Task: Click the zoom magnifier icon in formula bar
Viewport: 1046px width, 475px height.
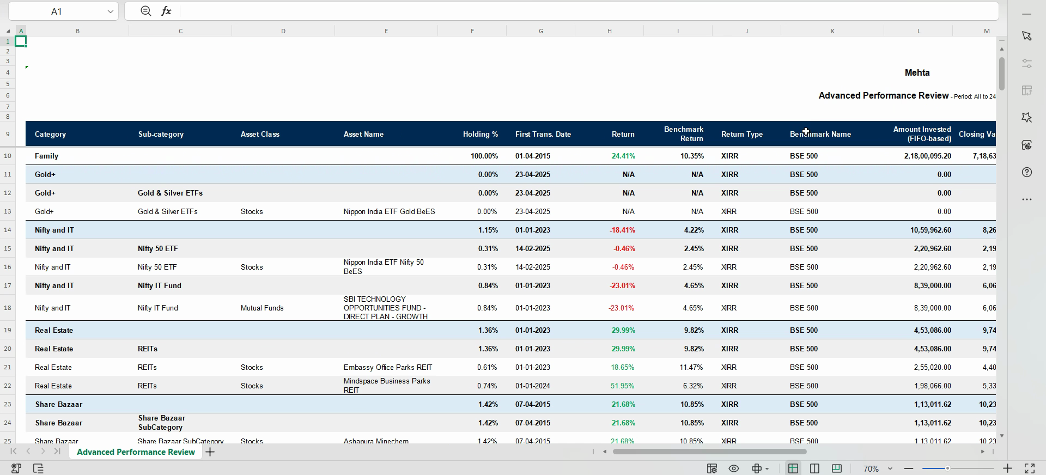Action: pyautogui.click(x=145, y=11)
